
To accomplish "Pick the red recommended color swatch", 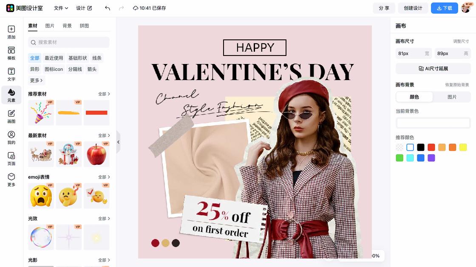I will [431, 147].
